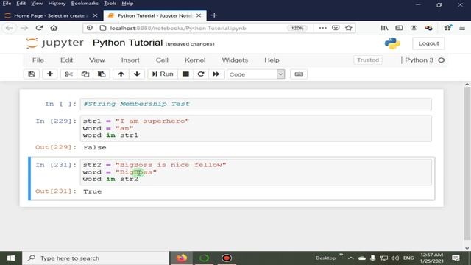This screenshot has width=471, height=265.
Task: Insert a cell below with the plus icon
Action: [50, 74]
